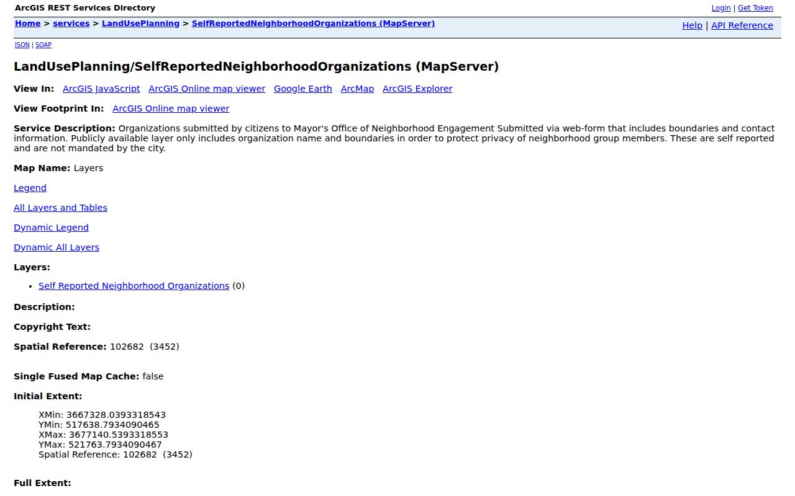Open the Login link
795x496 pixels.
721,8
